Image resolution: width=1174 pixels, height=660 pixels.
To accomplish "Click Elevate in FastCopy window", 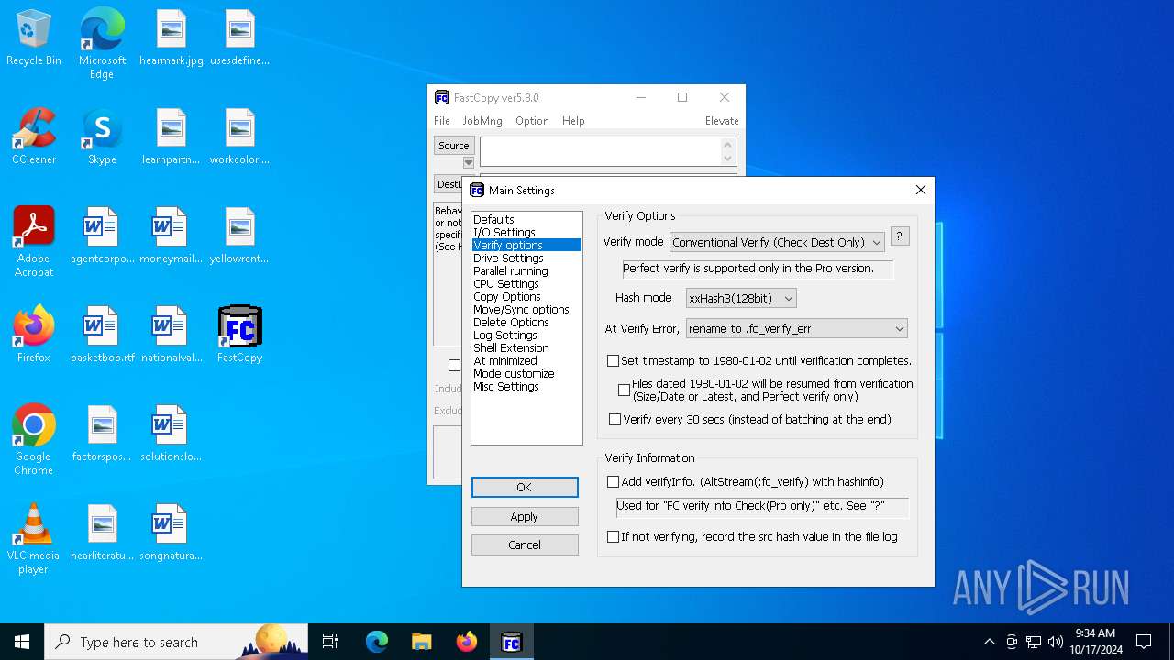I will [x=722, y=121].
